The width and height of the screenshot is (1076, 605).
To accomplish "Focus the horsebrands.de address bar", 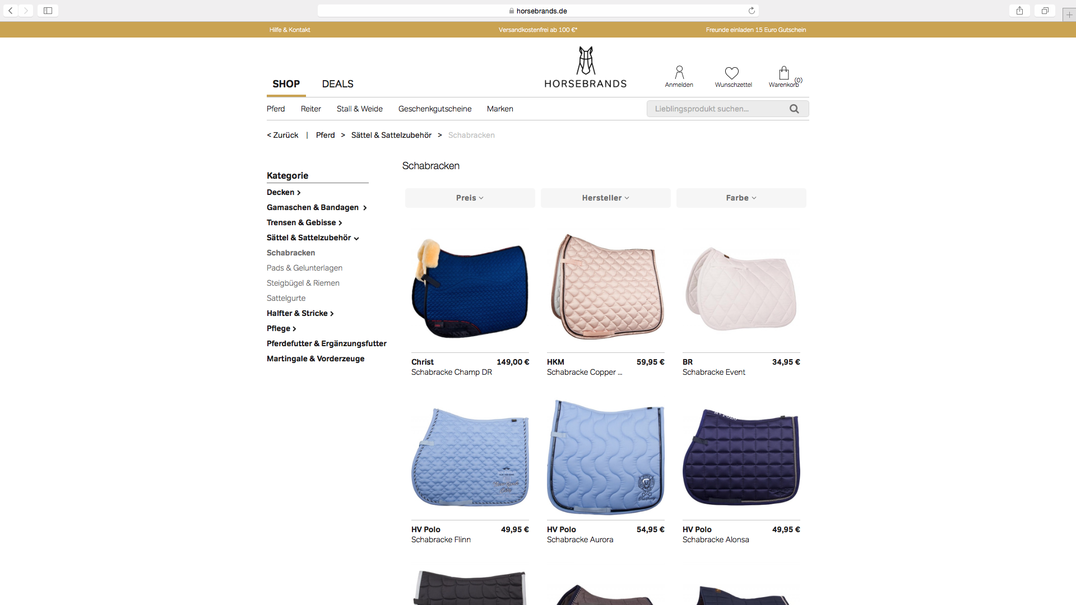I will point(538,11).
